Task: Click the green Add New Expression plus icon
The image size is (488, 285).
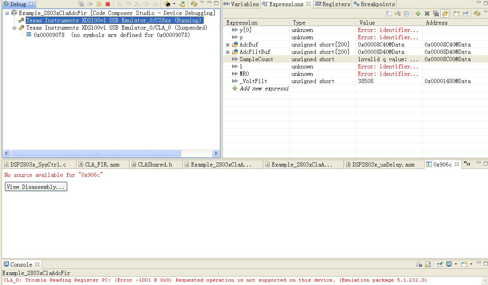Action: tap(418, 14)
